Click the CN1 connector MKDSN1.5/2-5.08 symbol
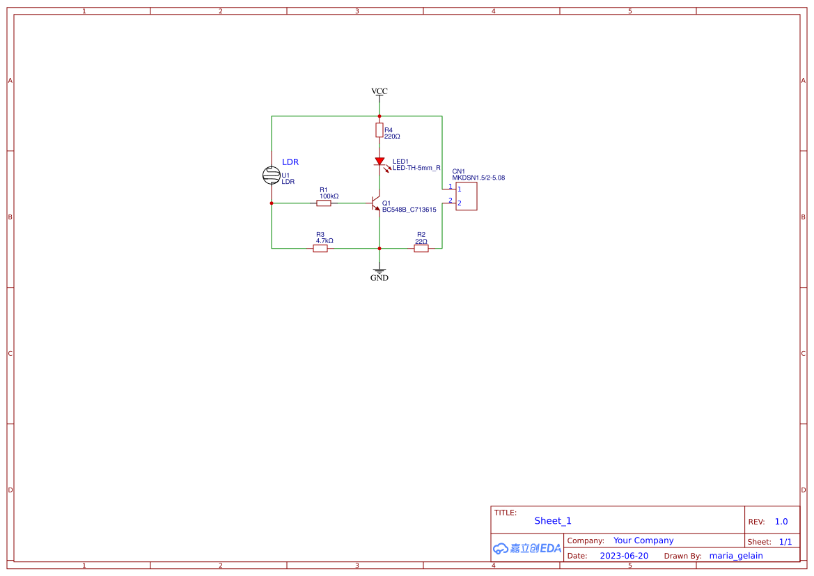Viewport: 814px width, 576px height. (467, 195)
